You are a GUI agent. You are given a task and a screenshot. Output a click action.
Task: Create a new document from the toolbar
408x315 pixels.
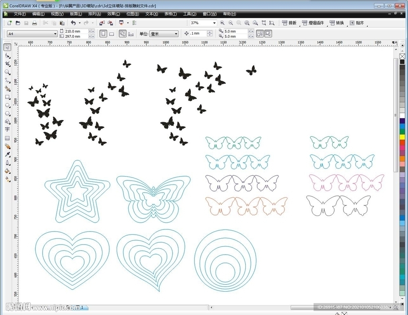pyautogui.click(x=10, y=23)
